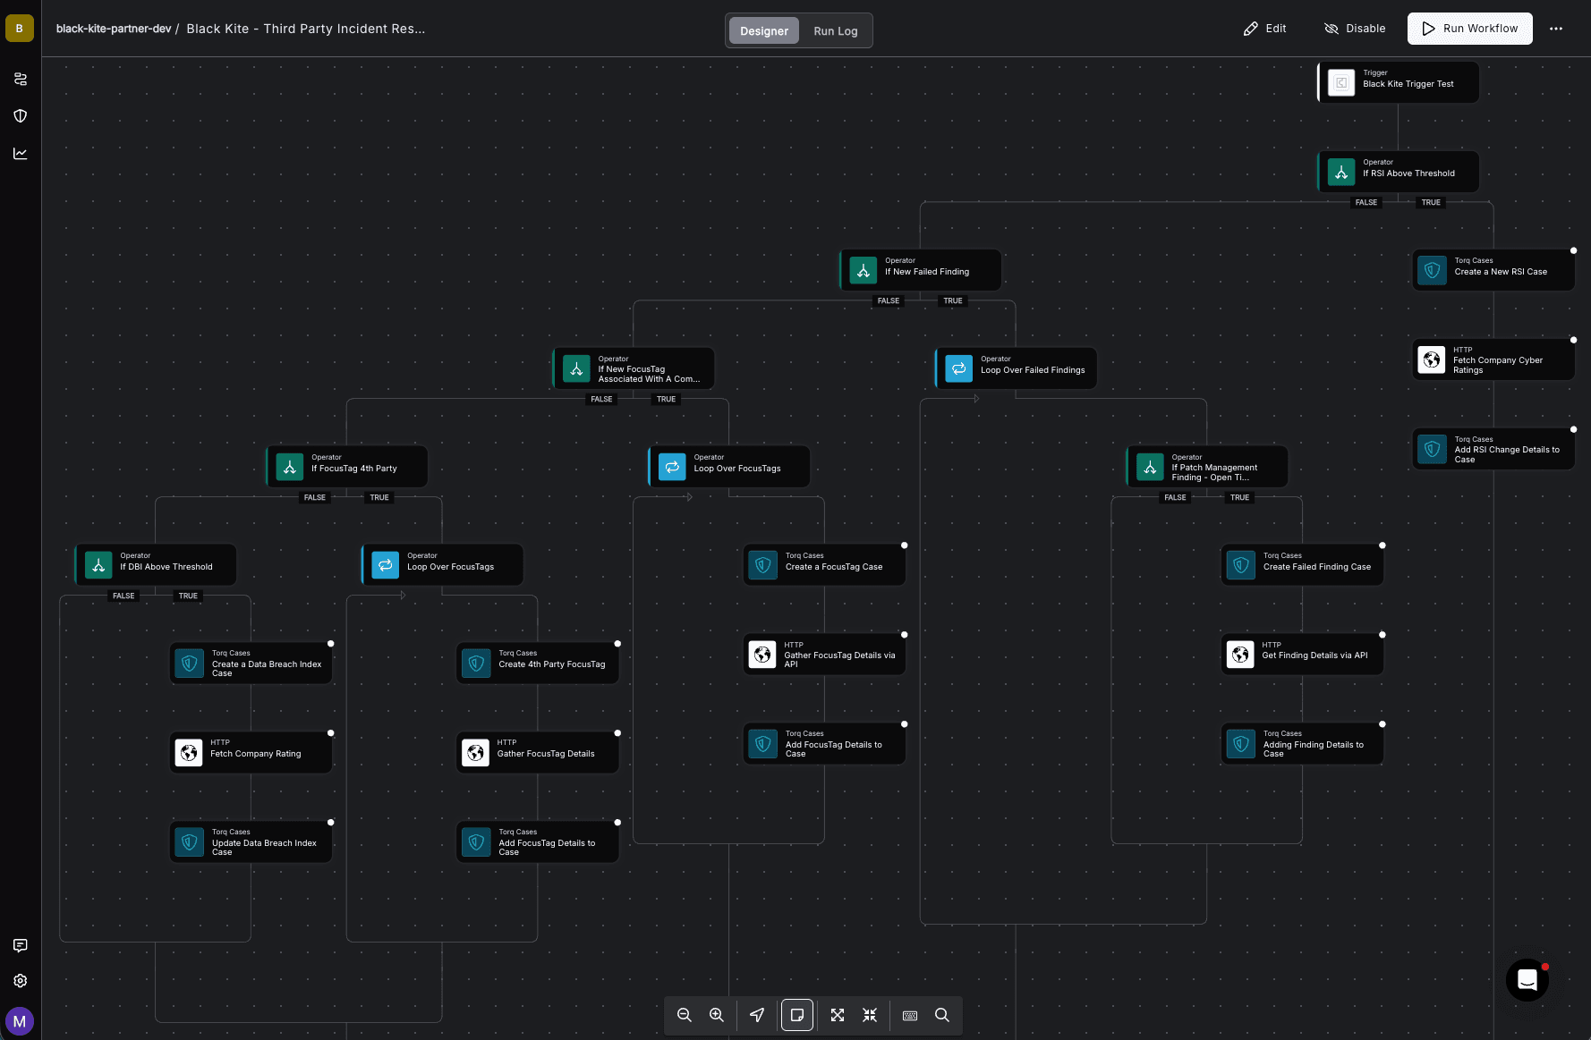Click the purple M user avatar

(20, 1021)
